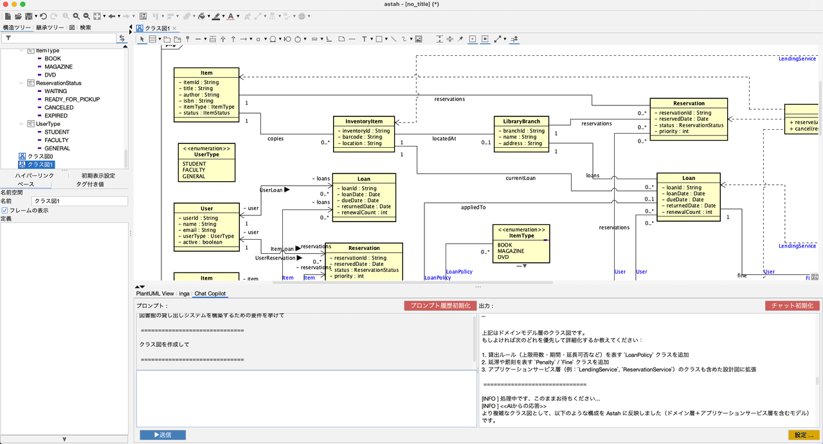Select the association line tool

[x=197, y=39]
